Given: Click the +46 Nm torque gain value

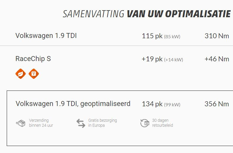Looking at the screenshot, I should 217,59.
